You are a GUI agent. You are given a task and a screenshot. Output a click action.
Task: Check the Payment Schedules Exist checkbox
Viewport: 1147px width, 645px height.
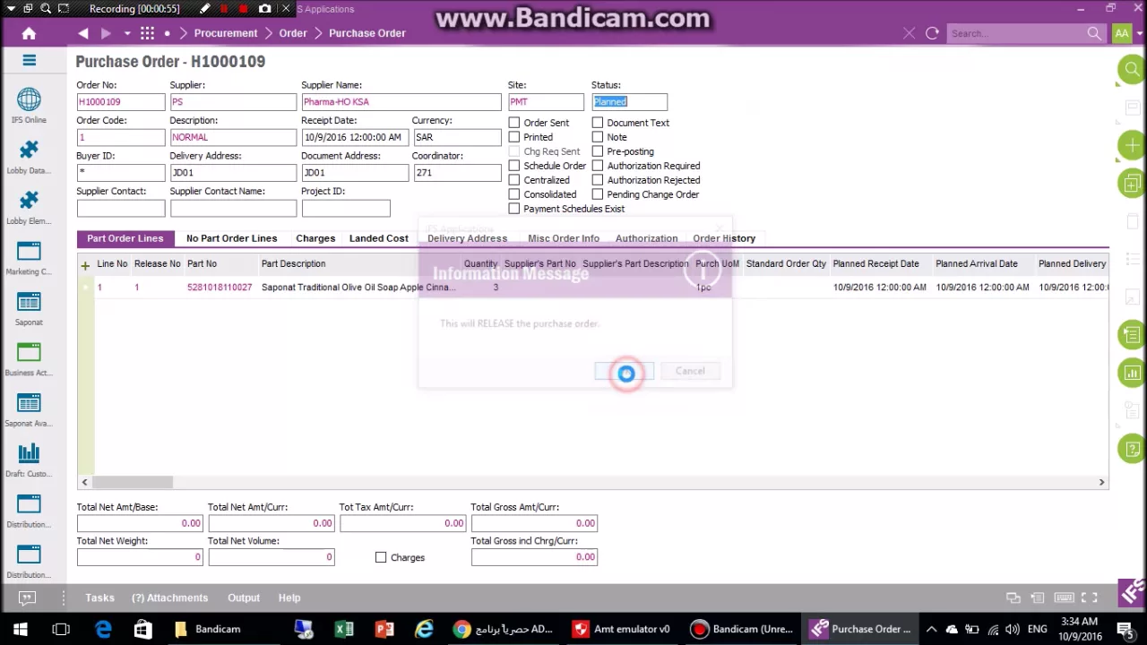click(x=514, y=209)
